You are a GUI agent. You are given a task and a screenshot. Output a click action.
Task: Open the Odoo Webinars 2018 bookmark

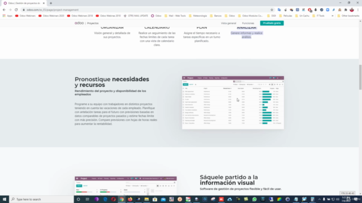coord(80,16)
